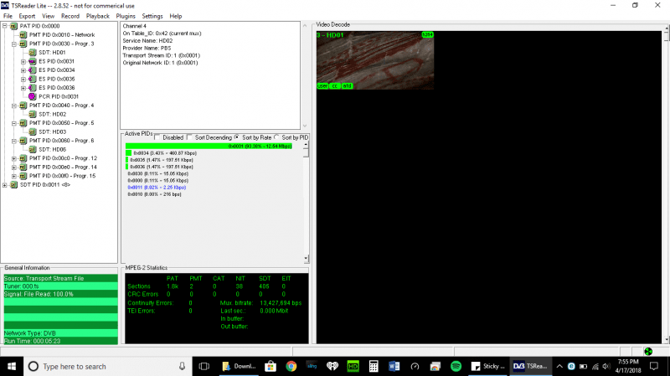Image resolution: width=670 pixels, height=376 pixels.
Task: Check the Sort Decending checkbox
Action: [x=191, y=137]
